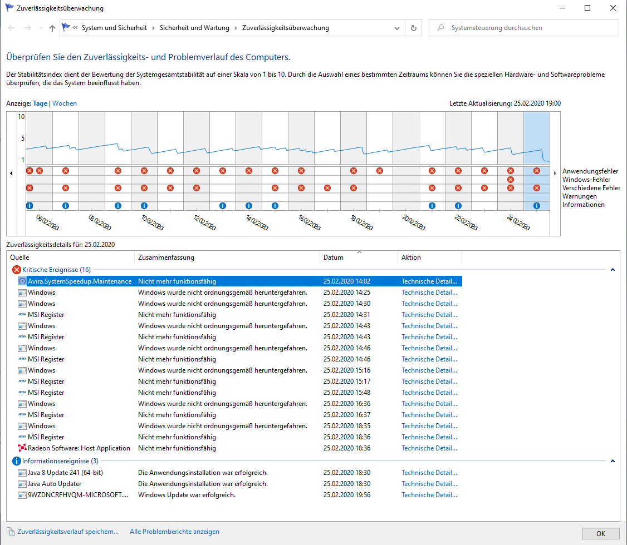The height and width of the screenshot is (545, 627).
Task: Open Technische Details for Java Auto Updater
Action: click(x=429, y=484)
